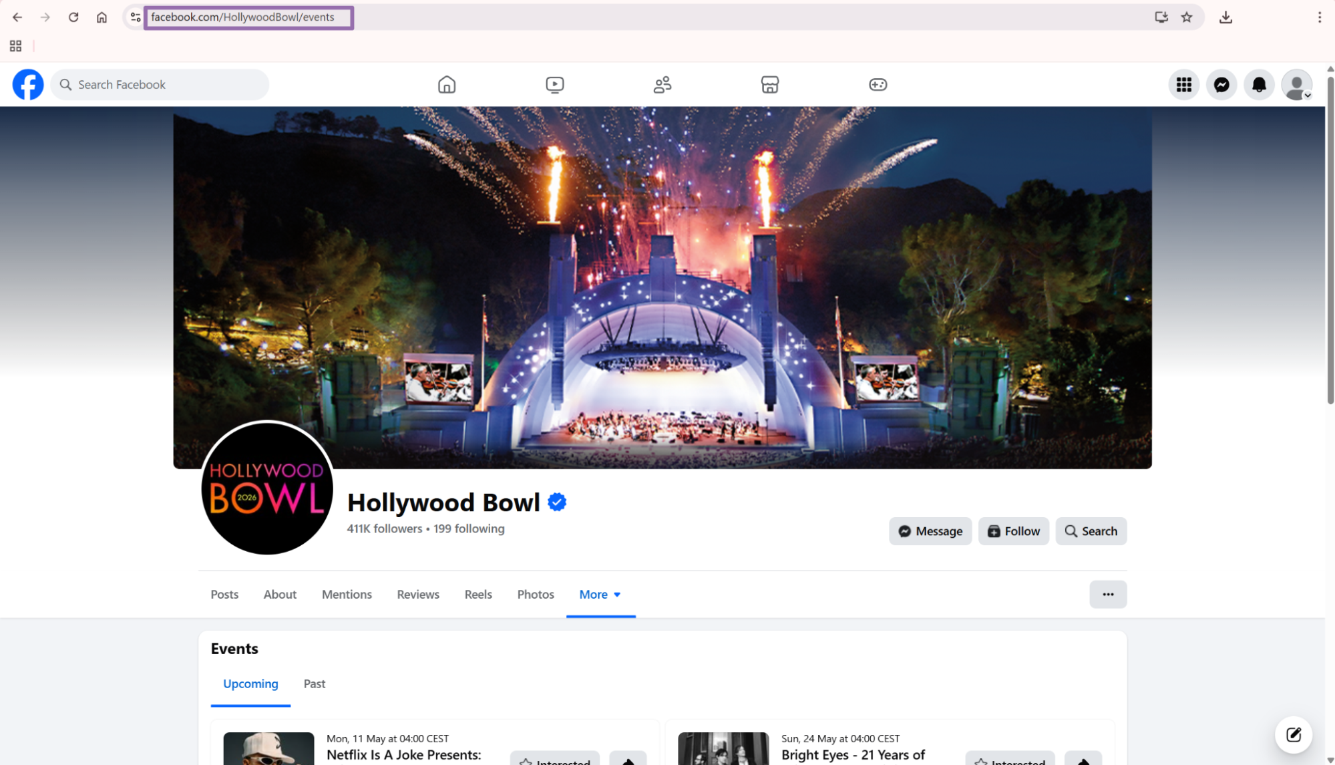Click the Facebook logo
The image size is (1335, 765).
[x=28, y=85]
